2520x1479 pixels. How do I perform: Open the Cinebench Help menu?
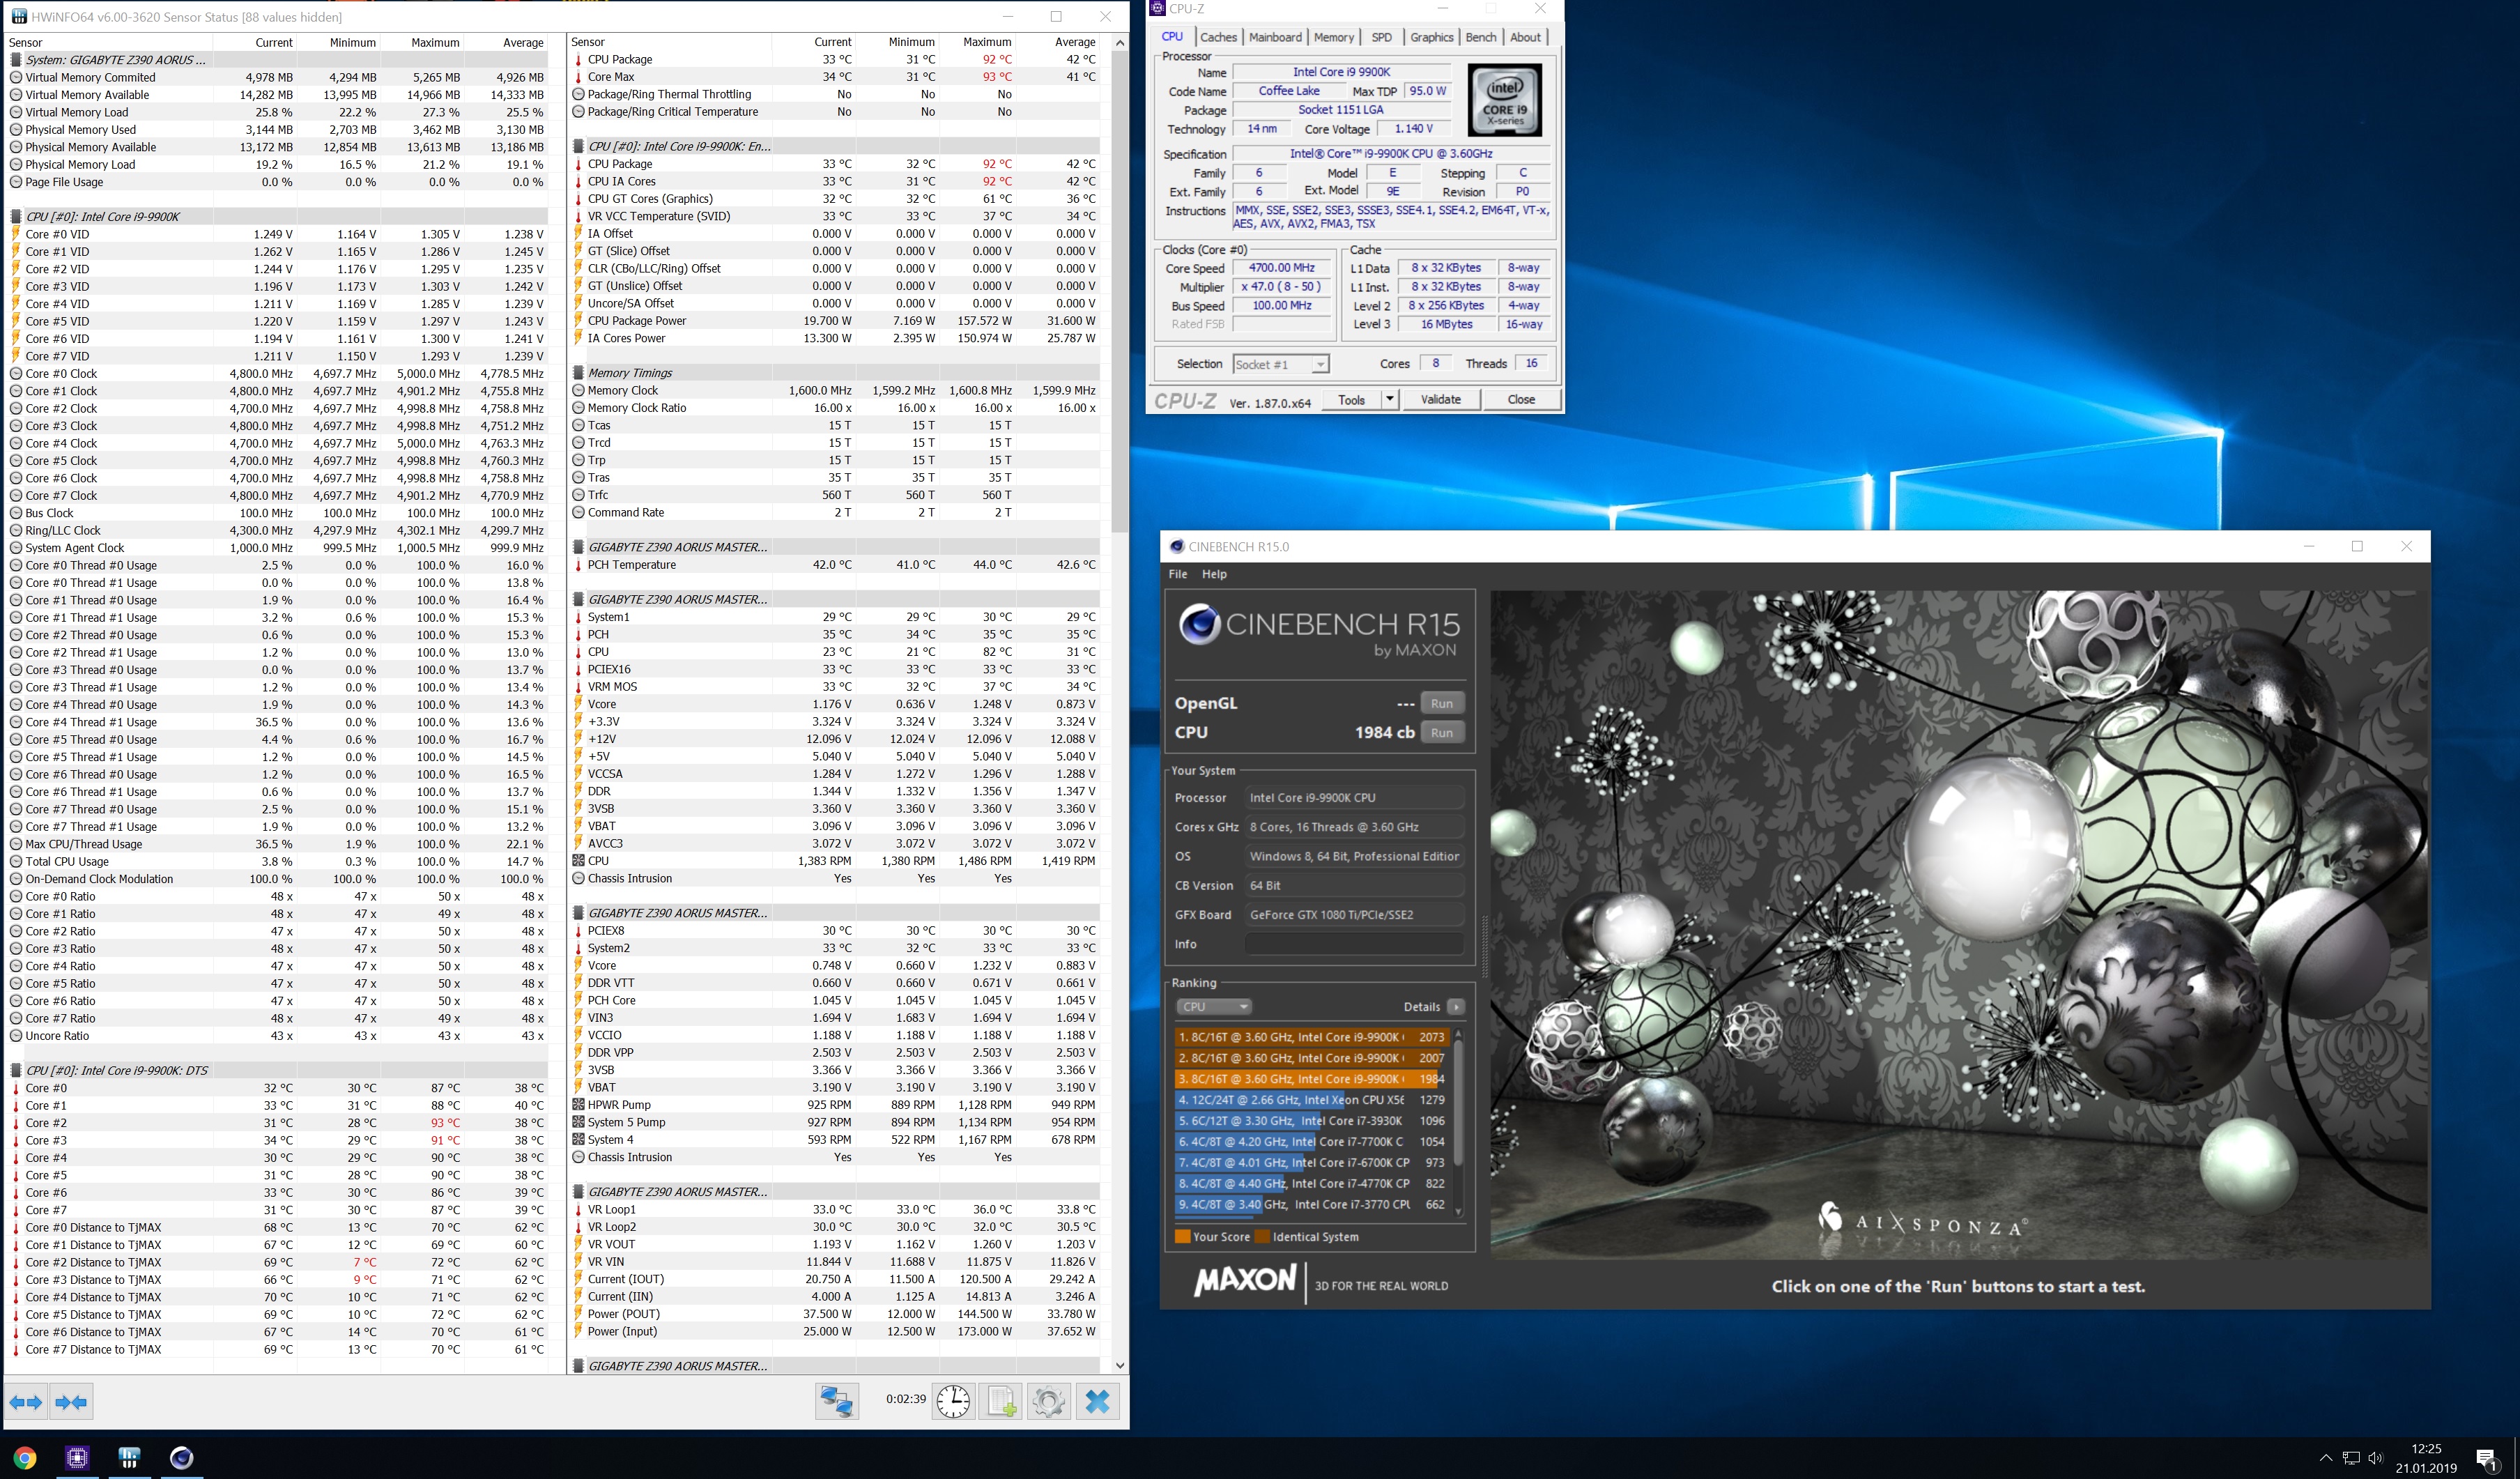click(x=1214, y=574)
